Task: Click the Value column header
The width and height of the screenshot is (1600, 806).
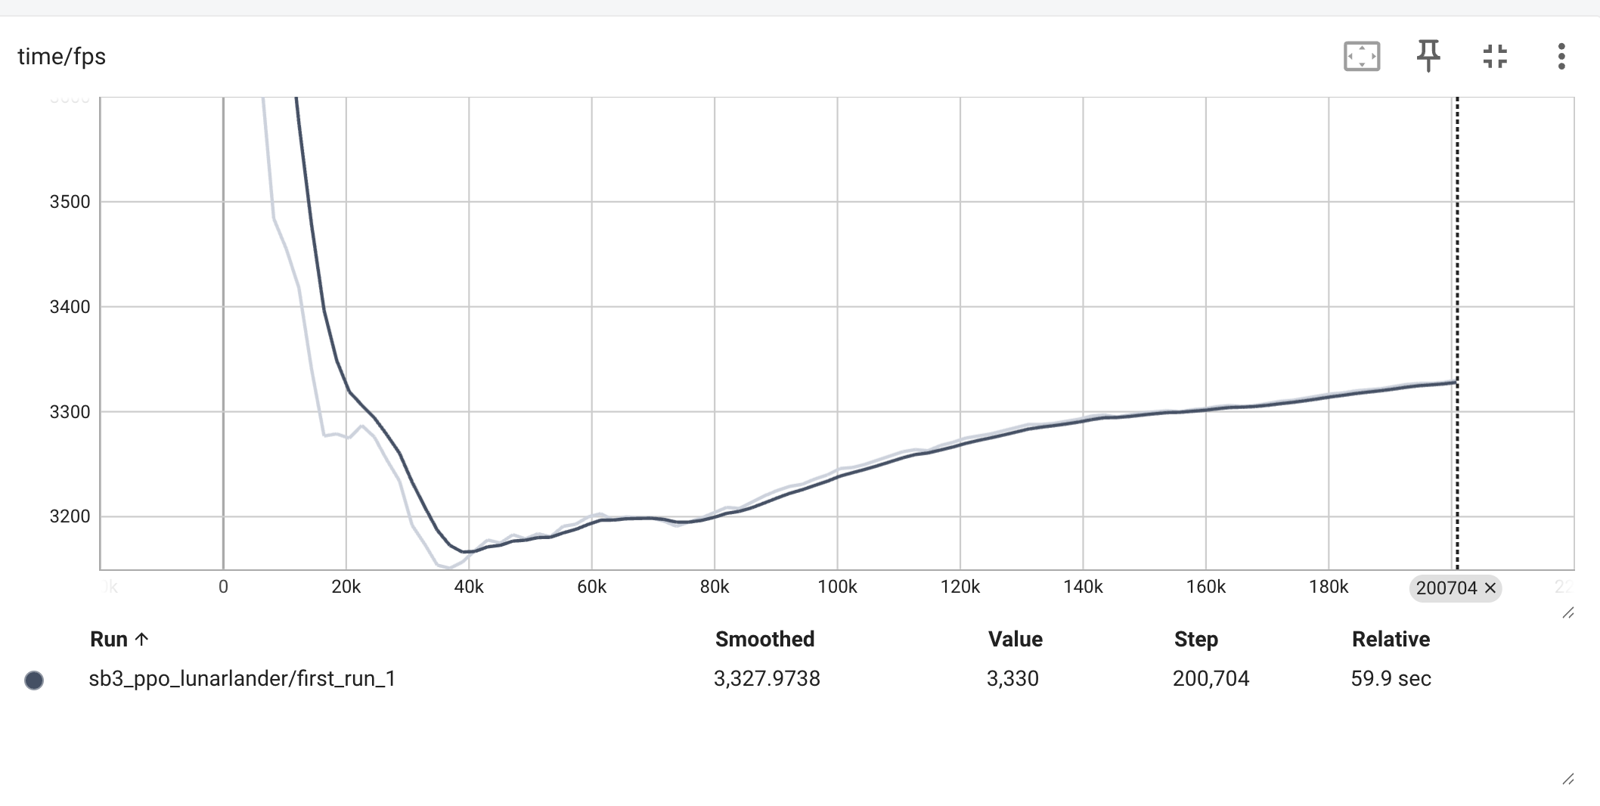Action: tap(1015, 640)
